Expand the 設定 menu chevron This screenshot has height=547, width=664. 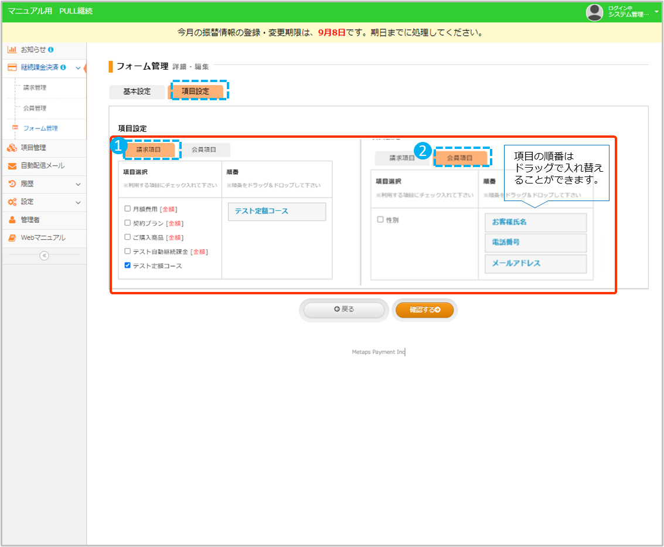(78, 202)
